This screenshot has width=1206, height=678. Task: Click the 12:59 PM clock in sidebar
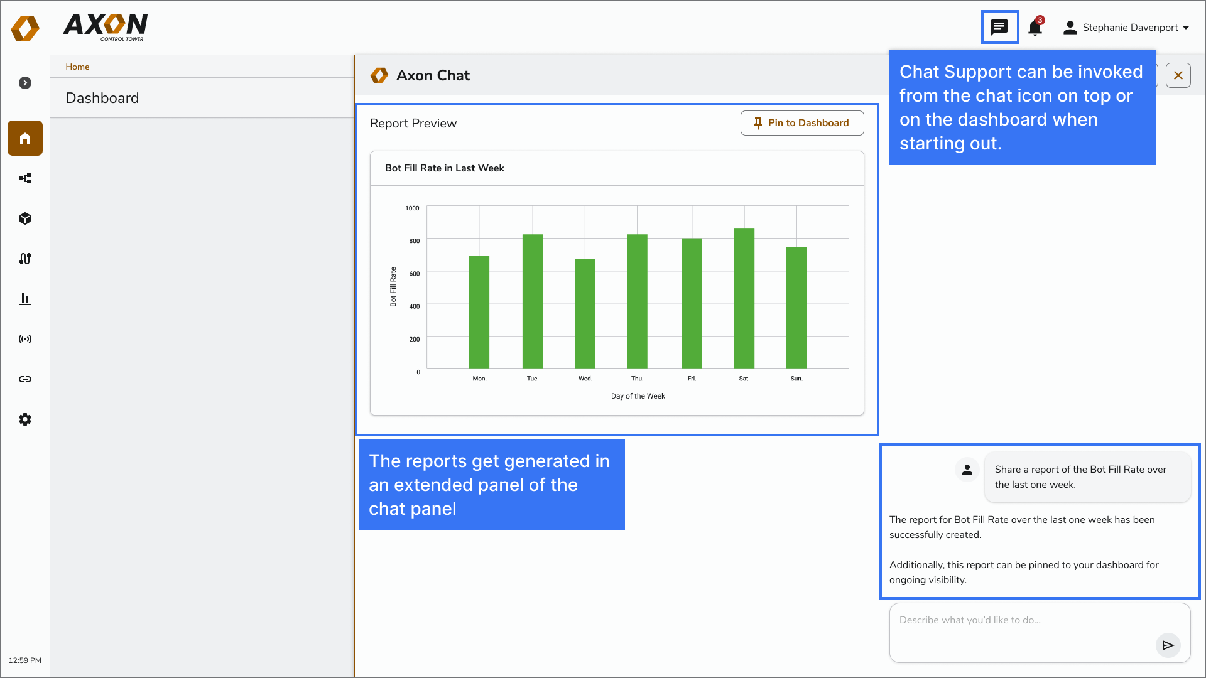click(25, 660)
